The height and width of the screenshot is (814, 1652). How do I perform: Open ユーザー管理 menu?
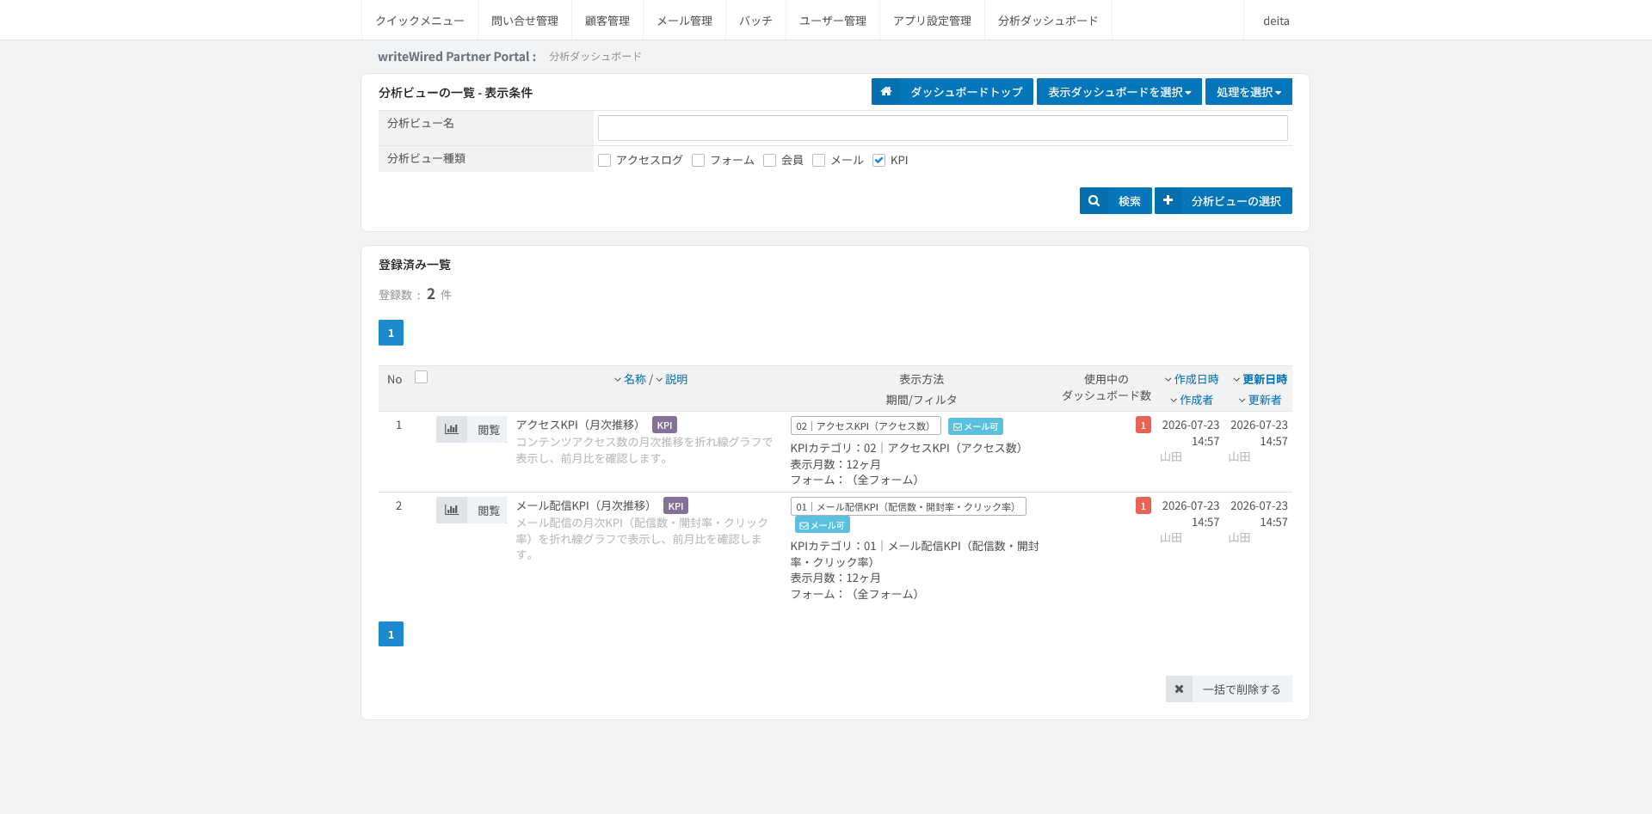(833, 21)
